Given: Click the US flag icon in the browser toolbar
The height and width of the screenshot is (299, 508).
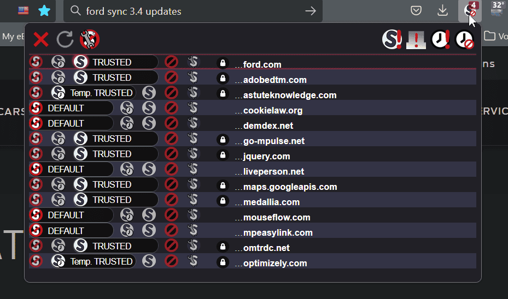Looking at the screenshot, I should 24,11.
